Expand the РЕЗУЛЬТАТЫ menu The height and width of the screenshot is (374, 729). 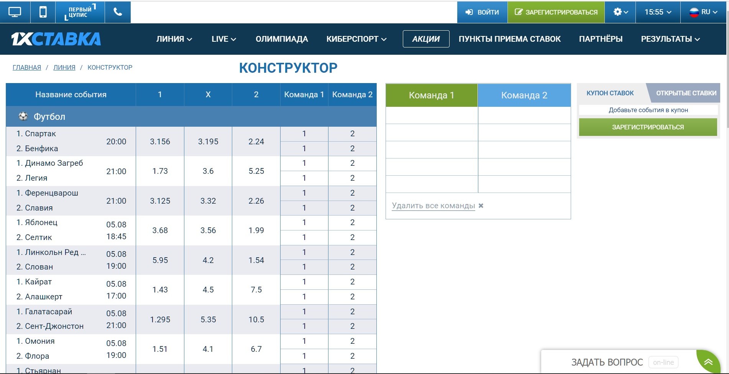[670, 39]
